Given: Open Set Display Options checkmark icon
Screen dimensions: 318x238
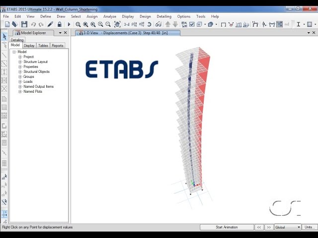Looking at the screenshot, I should point(192,24).
